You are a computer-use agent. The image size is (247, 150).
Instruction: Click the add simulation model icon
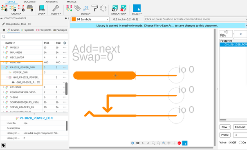point(115,8)
